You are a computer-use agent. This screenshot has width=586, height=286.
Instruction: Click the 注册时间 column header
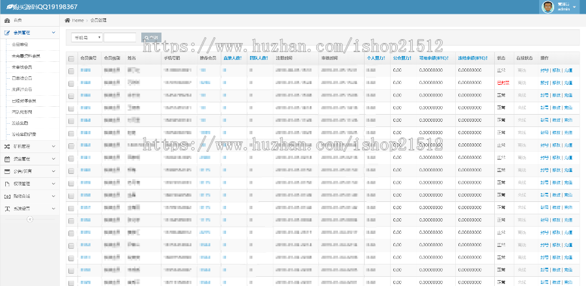coord(284,59)
